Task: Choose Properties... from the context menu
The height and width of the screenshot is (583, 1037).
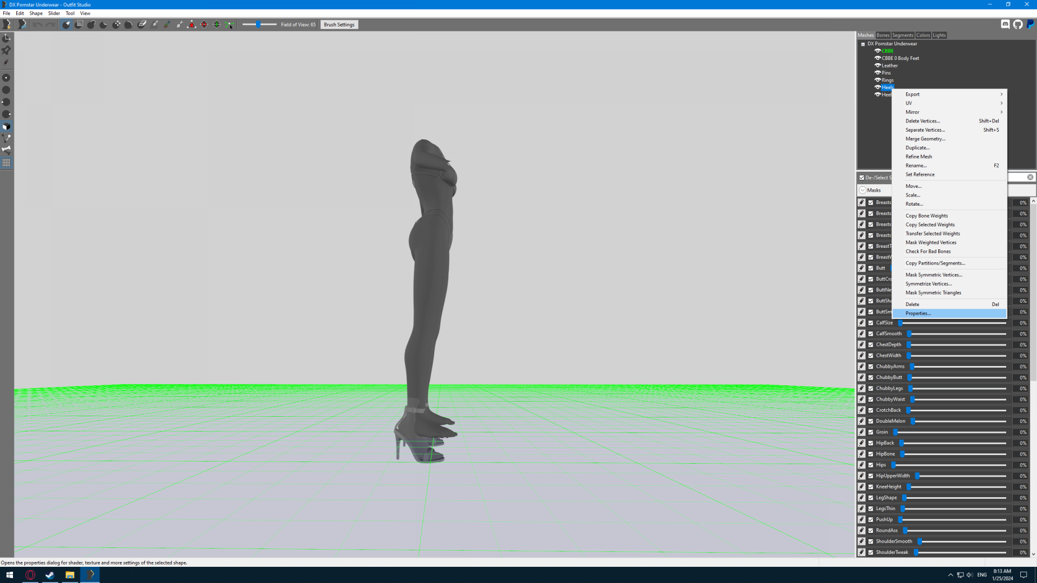Action: 918,314
